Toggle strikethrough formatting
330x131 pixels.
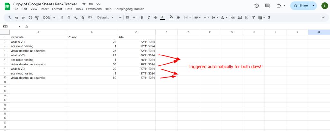156,18
